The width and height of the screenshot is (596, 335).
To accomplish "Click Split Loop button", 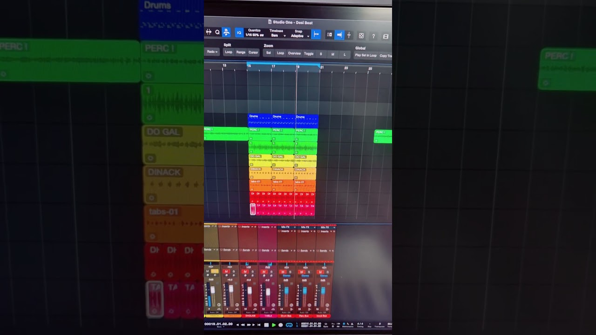I will tap(229, 52).
